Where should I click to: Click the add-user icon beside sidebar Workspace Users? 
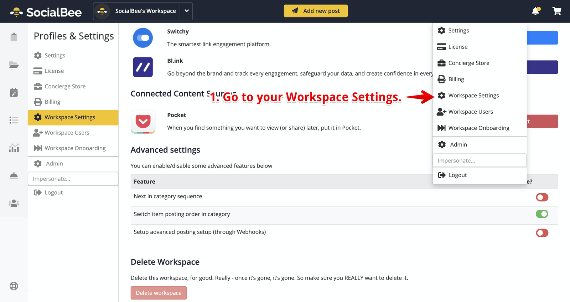click(38, 133)
